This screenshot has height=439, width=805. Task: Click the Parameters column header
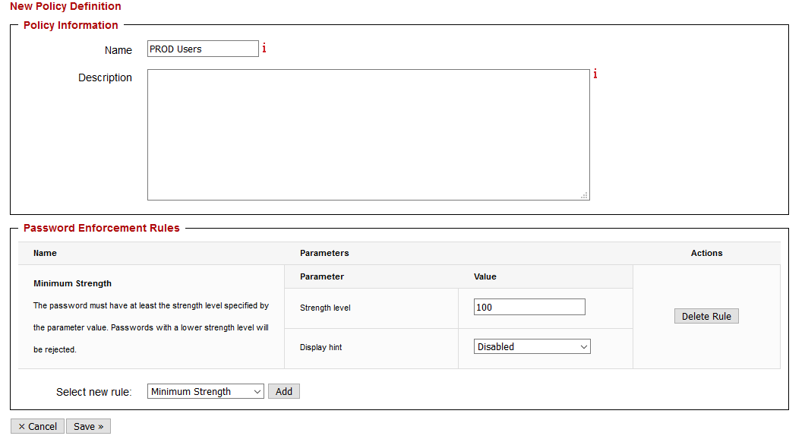(324, 253)
